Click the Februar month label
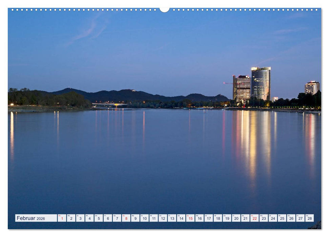 coord(25,218)
